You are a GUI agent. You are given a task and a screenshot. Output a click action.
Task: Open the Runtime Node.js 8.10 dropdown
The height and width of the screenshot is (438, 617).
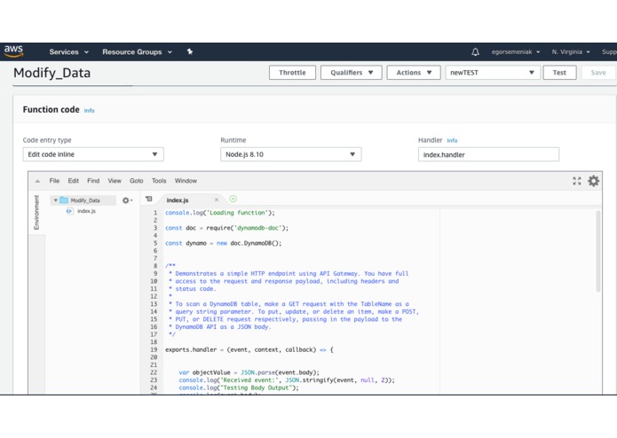pos(291,154)
